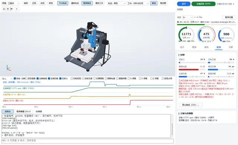The image size is (238, 145).
Task: Open the 控制器 controller tab
Action: click(39, 111)
